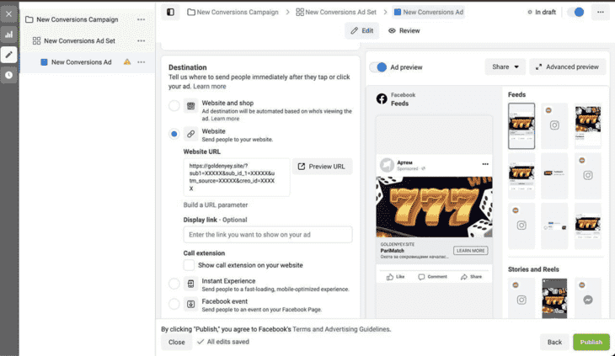
Task: Click the ad set grid icon in tree
Action: pos(36,40)
